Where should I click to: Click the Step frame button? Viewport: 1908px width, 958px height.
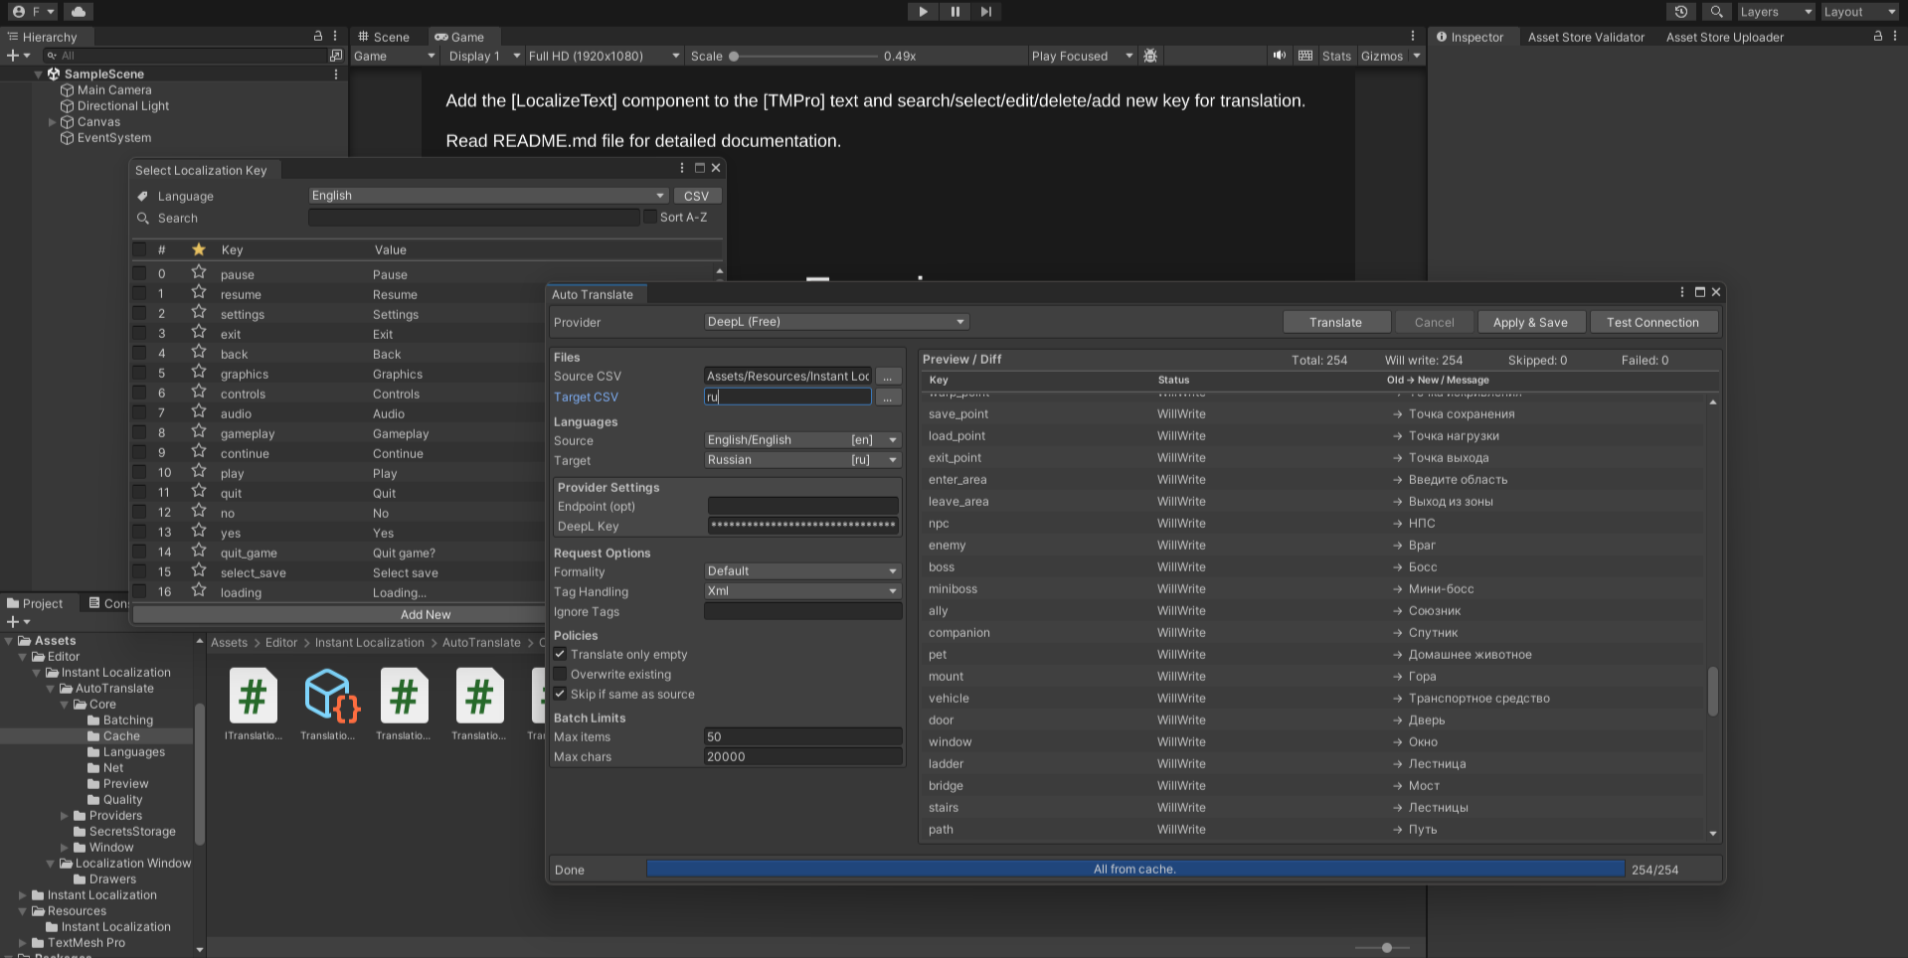click(985, 12)
